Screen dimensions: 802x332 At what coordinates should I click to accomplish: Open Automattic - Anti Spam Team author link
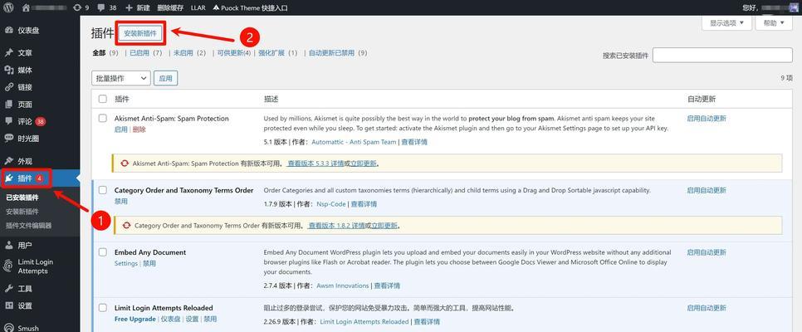pos(354,142)
